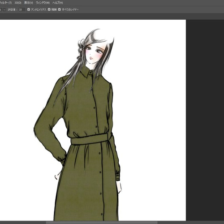
Task: Toggle the 隣接 checkbox
Action: coord(49,9)
